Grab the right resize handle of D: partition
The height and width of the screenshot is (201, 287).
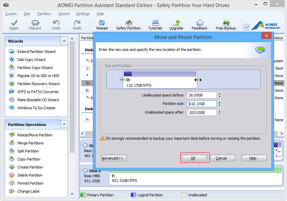tap(198, 80)
